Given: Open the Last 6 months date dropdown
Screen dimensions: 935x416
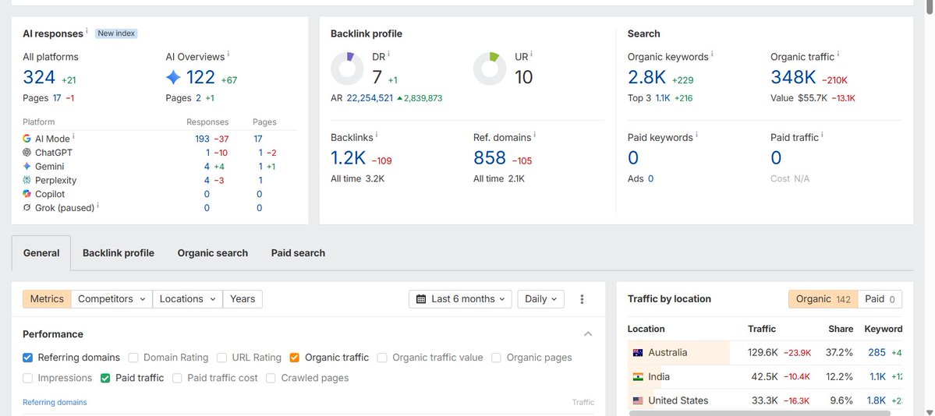Looking at the screenshot, I should pyautogui.click(x=460, y=299).
